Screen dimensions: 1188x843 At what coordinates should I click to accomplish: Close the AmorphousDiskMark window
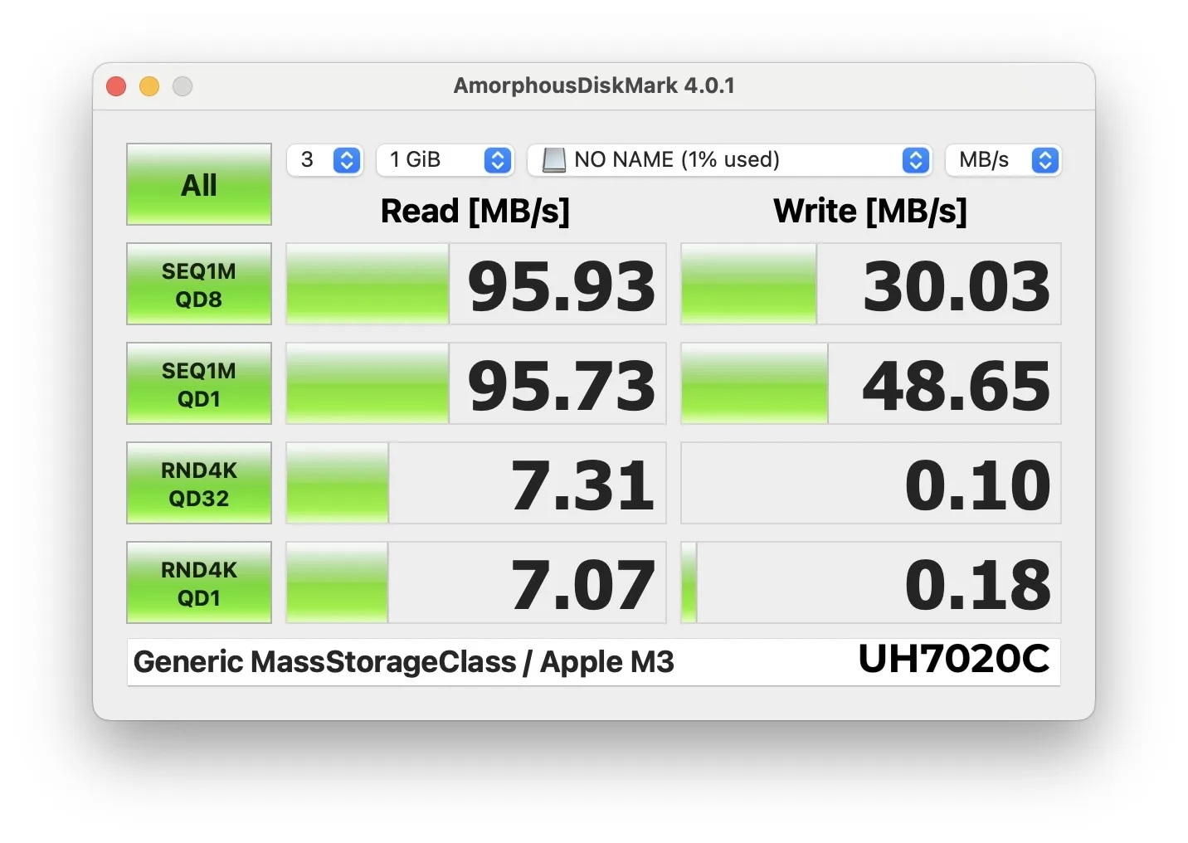click(x=116, y=86)
